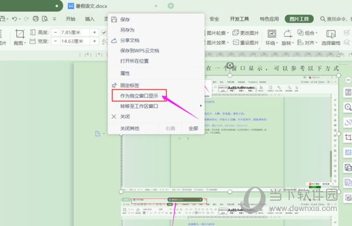The width and height of the screenshot is (352, 226).
Task: Click 更改图片 button
Action: point(246,33)
